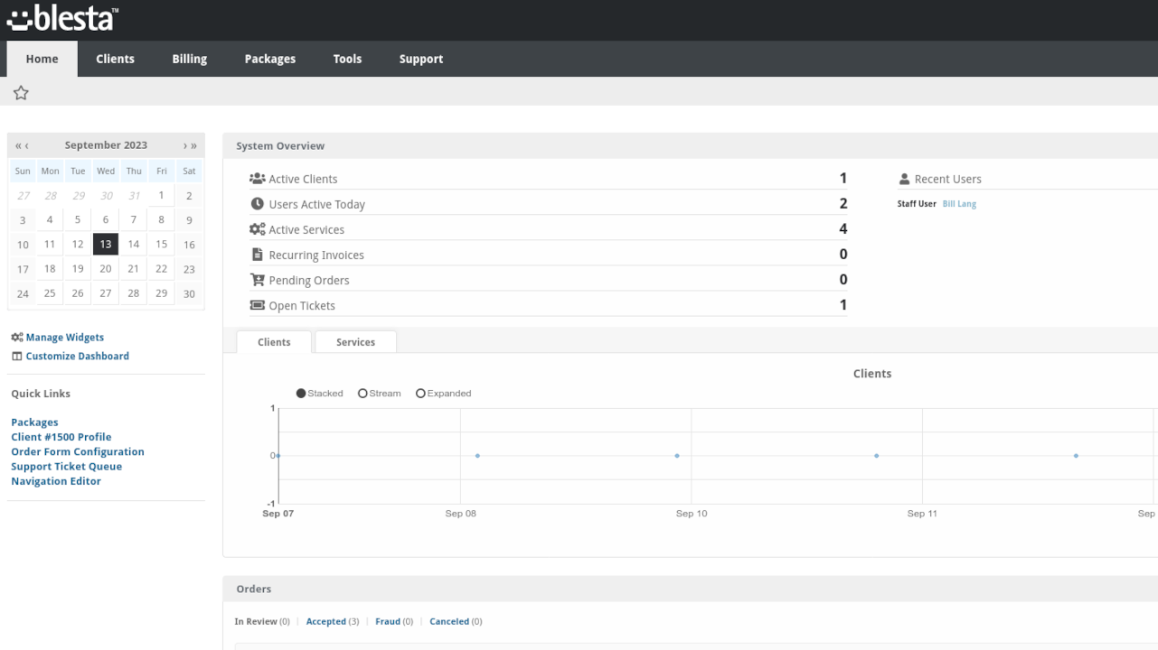The image size is (1158, 650).
Task: Select the Expanded chart mode
Action: tap(420, 394)
